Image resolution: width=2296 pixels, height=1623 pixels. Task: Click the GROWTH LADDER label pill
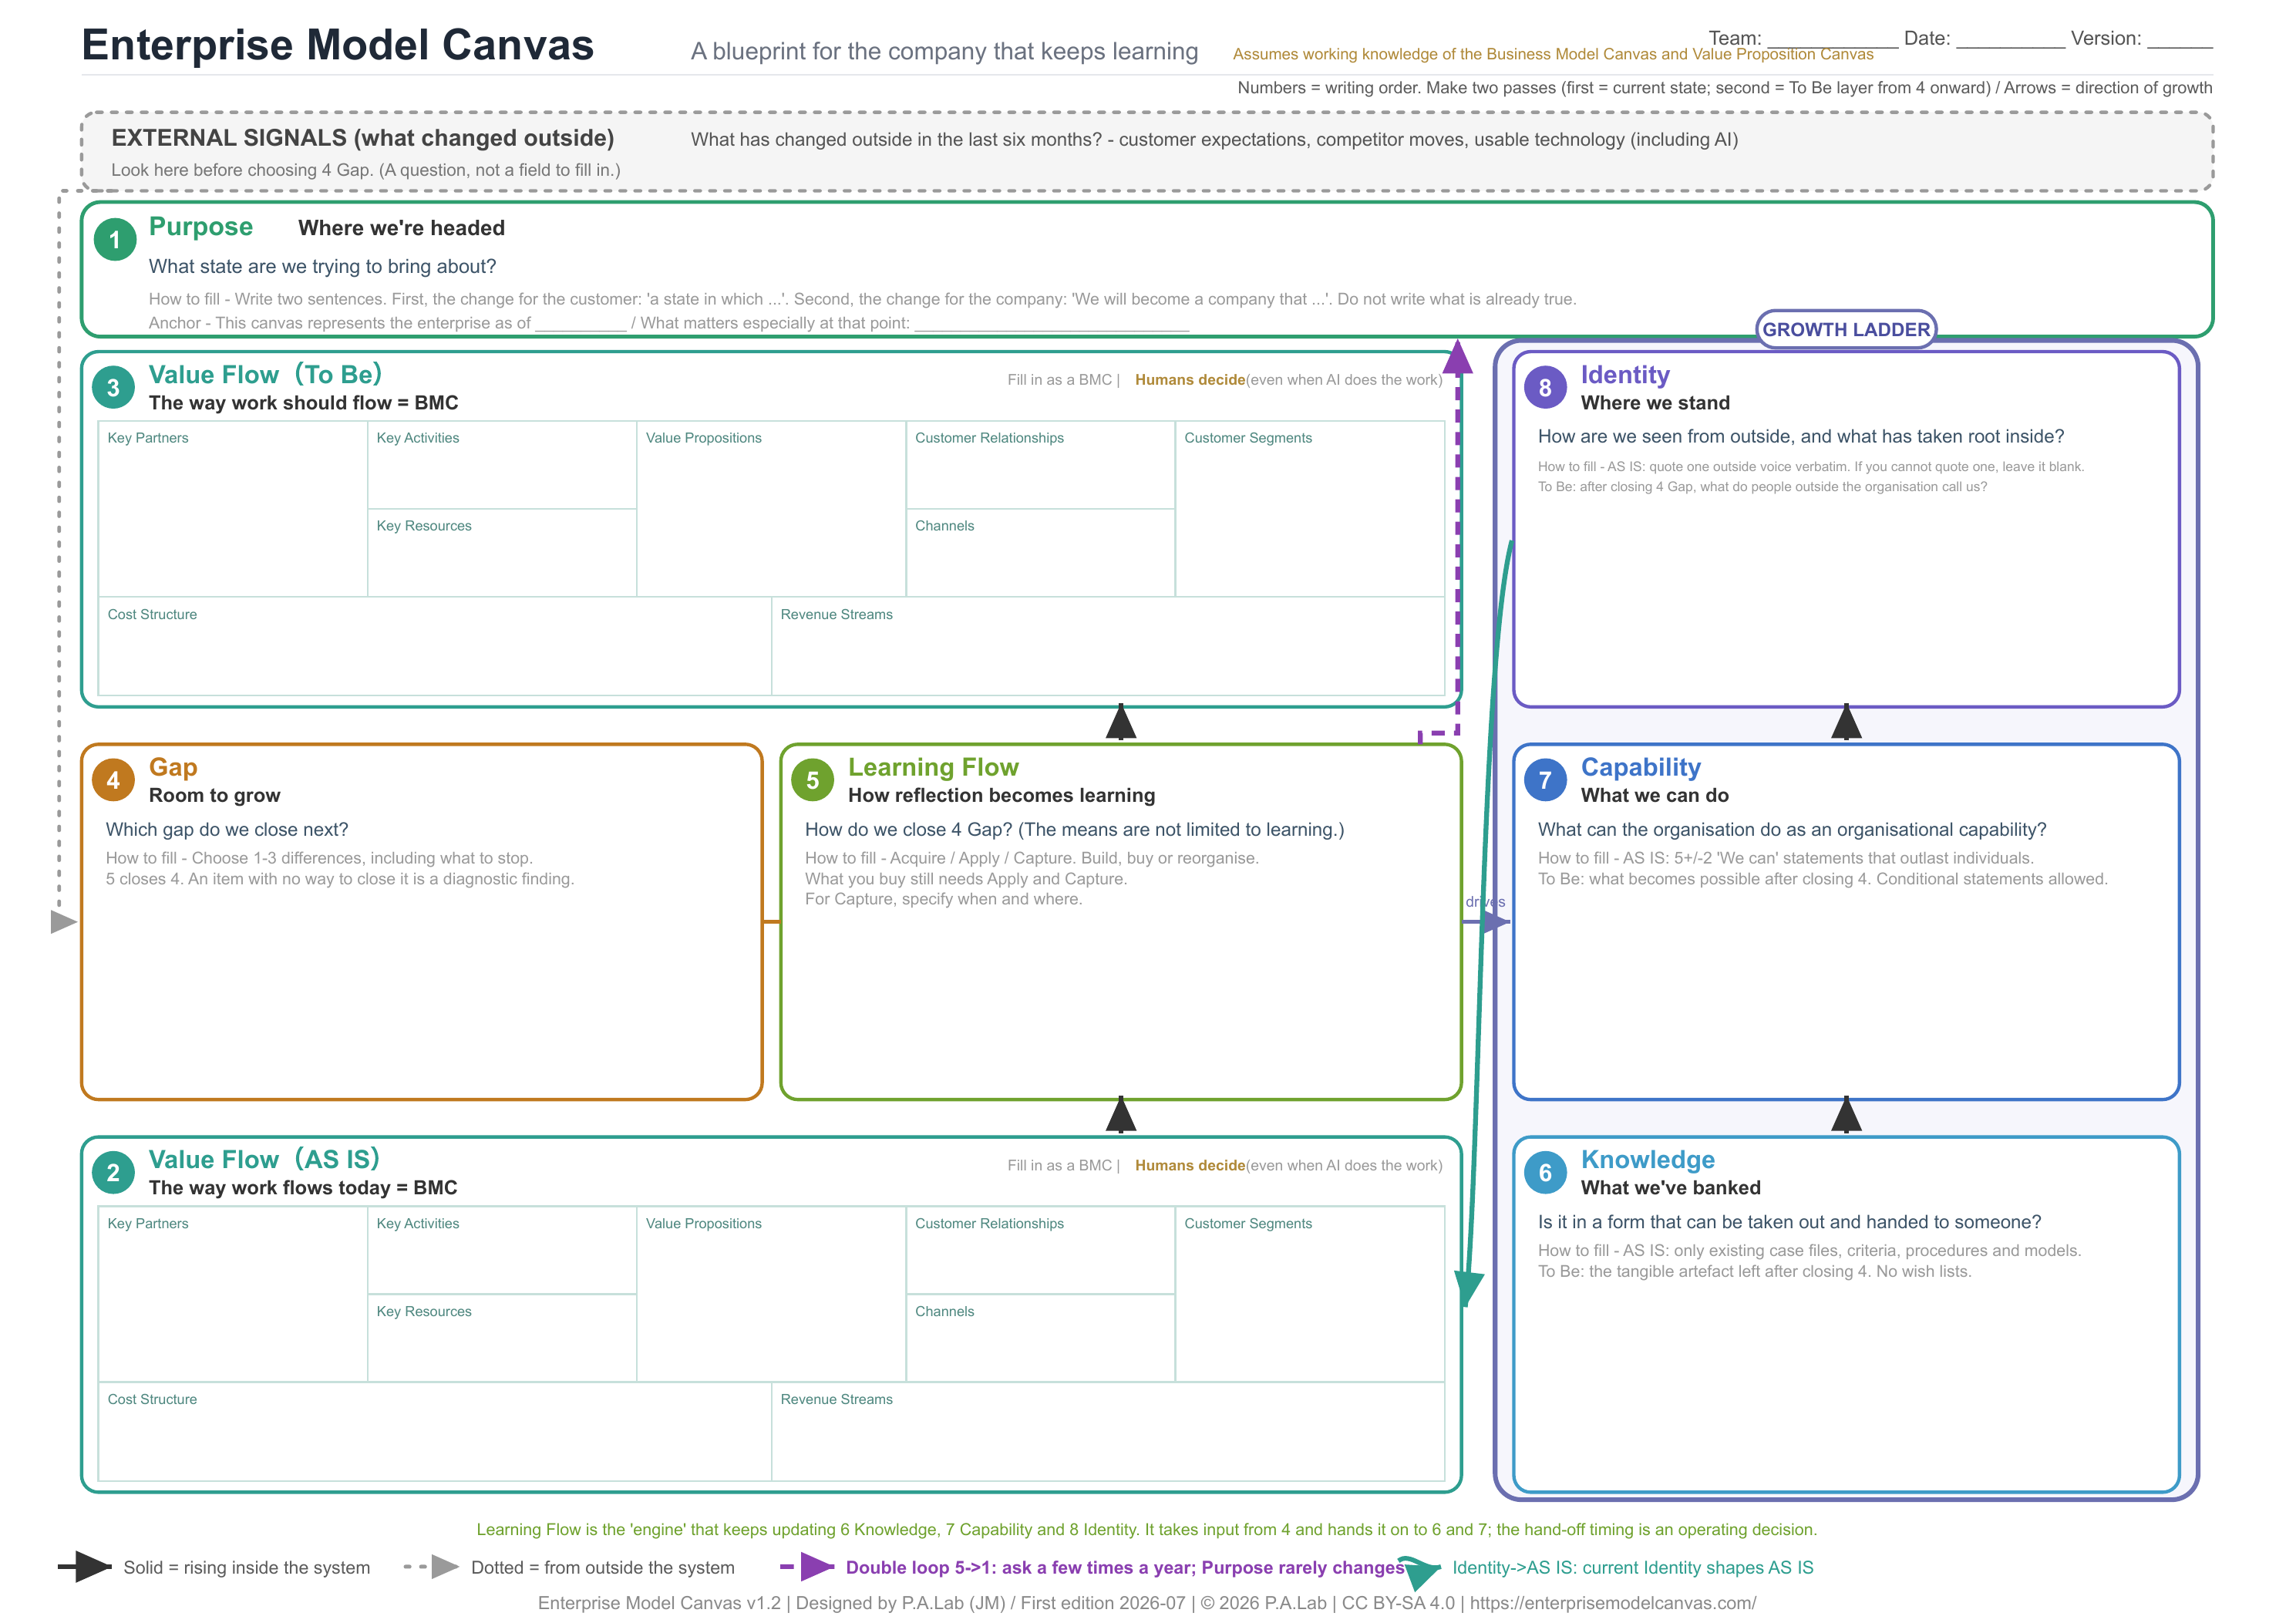tap(1845, 329)
